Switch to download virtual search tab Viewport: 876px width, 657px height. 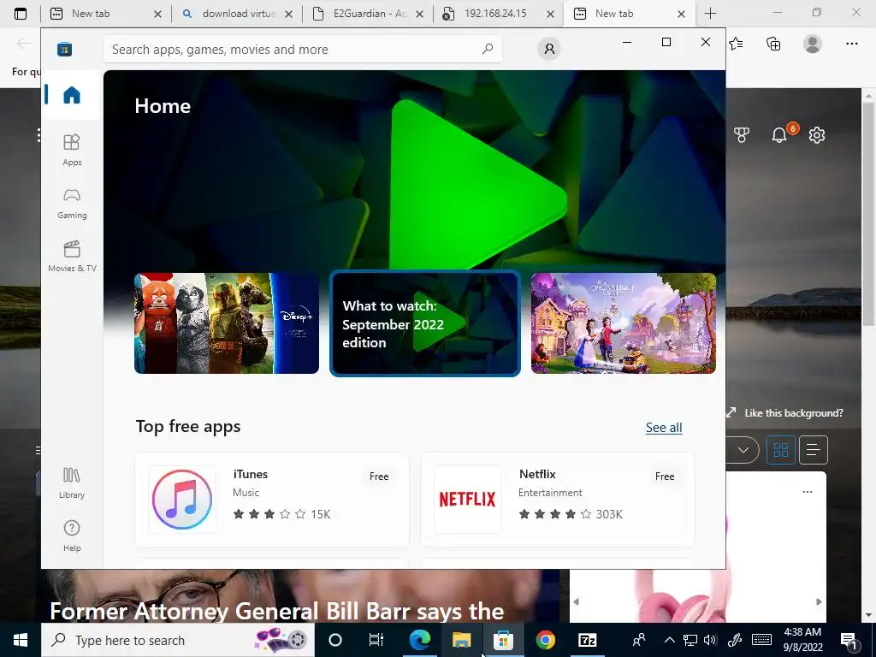[x=239, y=14]
